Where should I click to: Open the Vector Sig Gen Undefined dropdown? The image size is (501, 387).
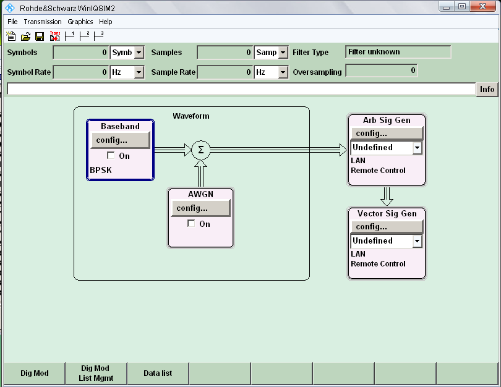(417, 241)
